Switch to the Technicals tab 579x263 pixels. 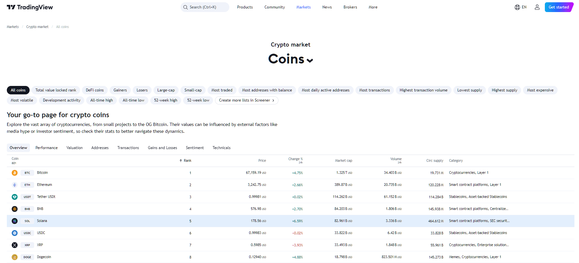click(x=222, y=148)
